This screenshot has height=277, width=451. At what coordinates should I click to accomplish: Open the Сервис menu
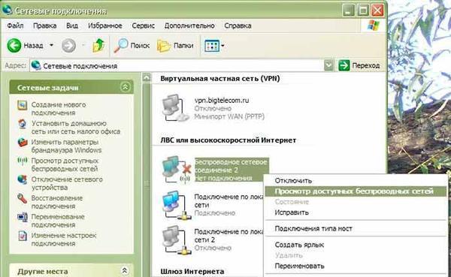(144, 26)
